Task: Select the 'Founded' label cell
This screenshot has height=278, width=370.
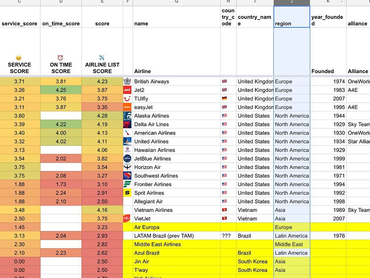Action: point(328,52)
